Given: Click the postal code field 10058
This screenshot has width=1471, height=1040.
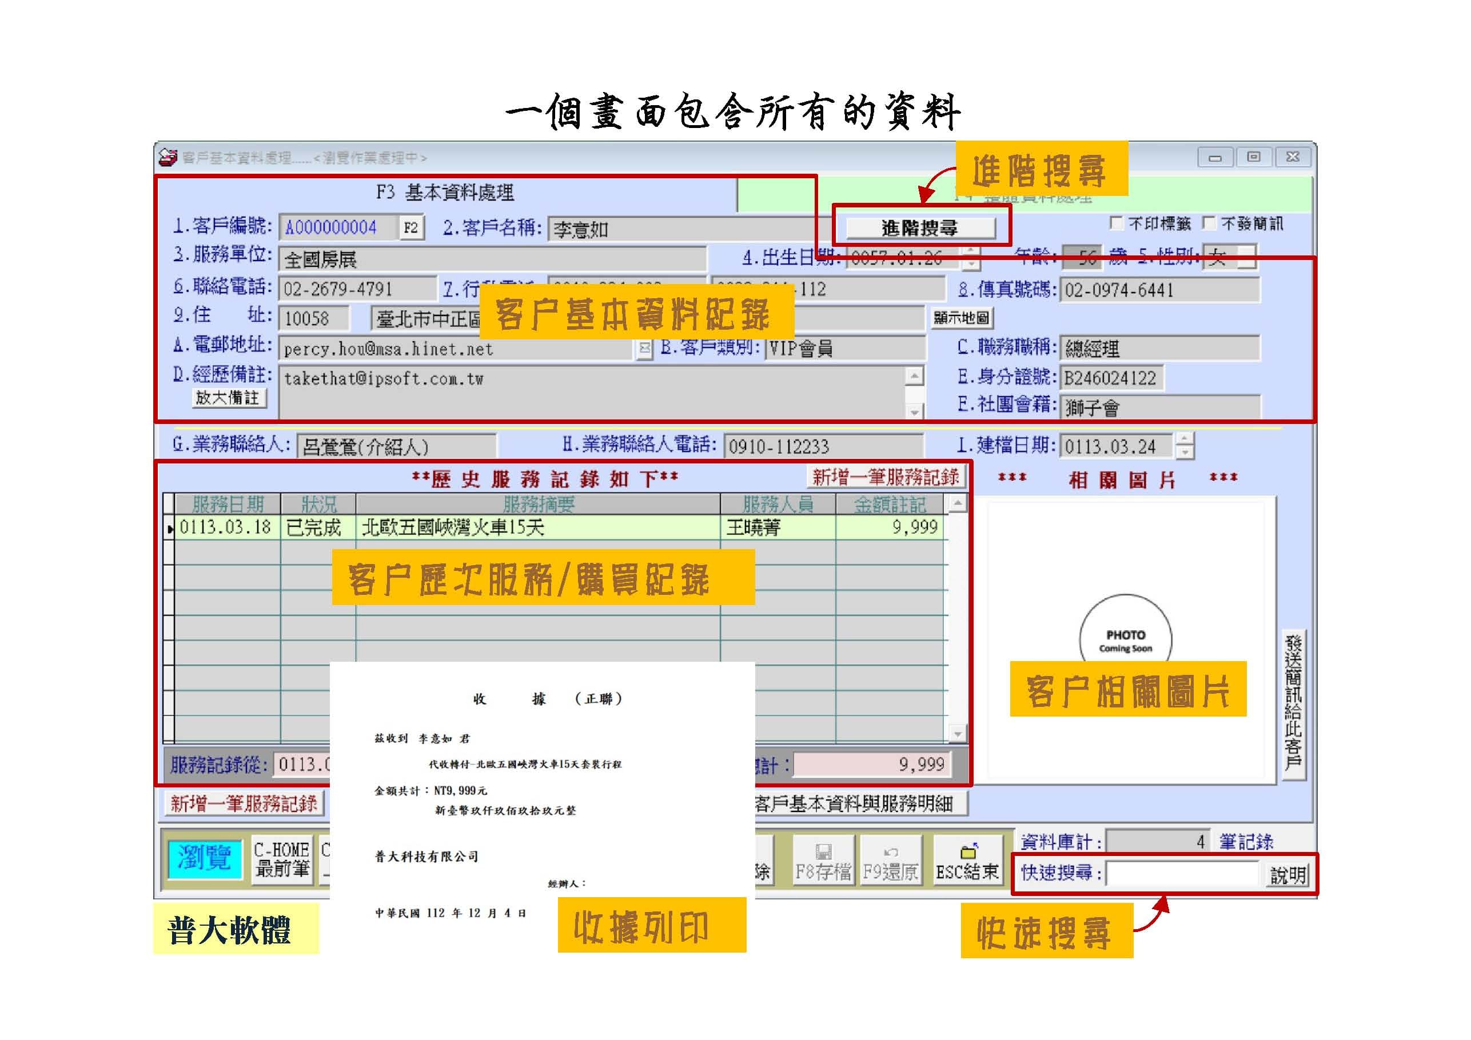Looking at the screenshot, I should point(314,318).
